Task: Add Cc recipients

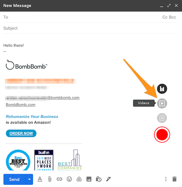Action: (x=165, y=17)
